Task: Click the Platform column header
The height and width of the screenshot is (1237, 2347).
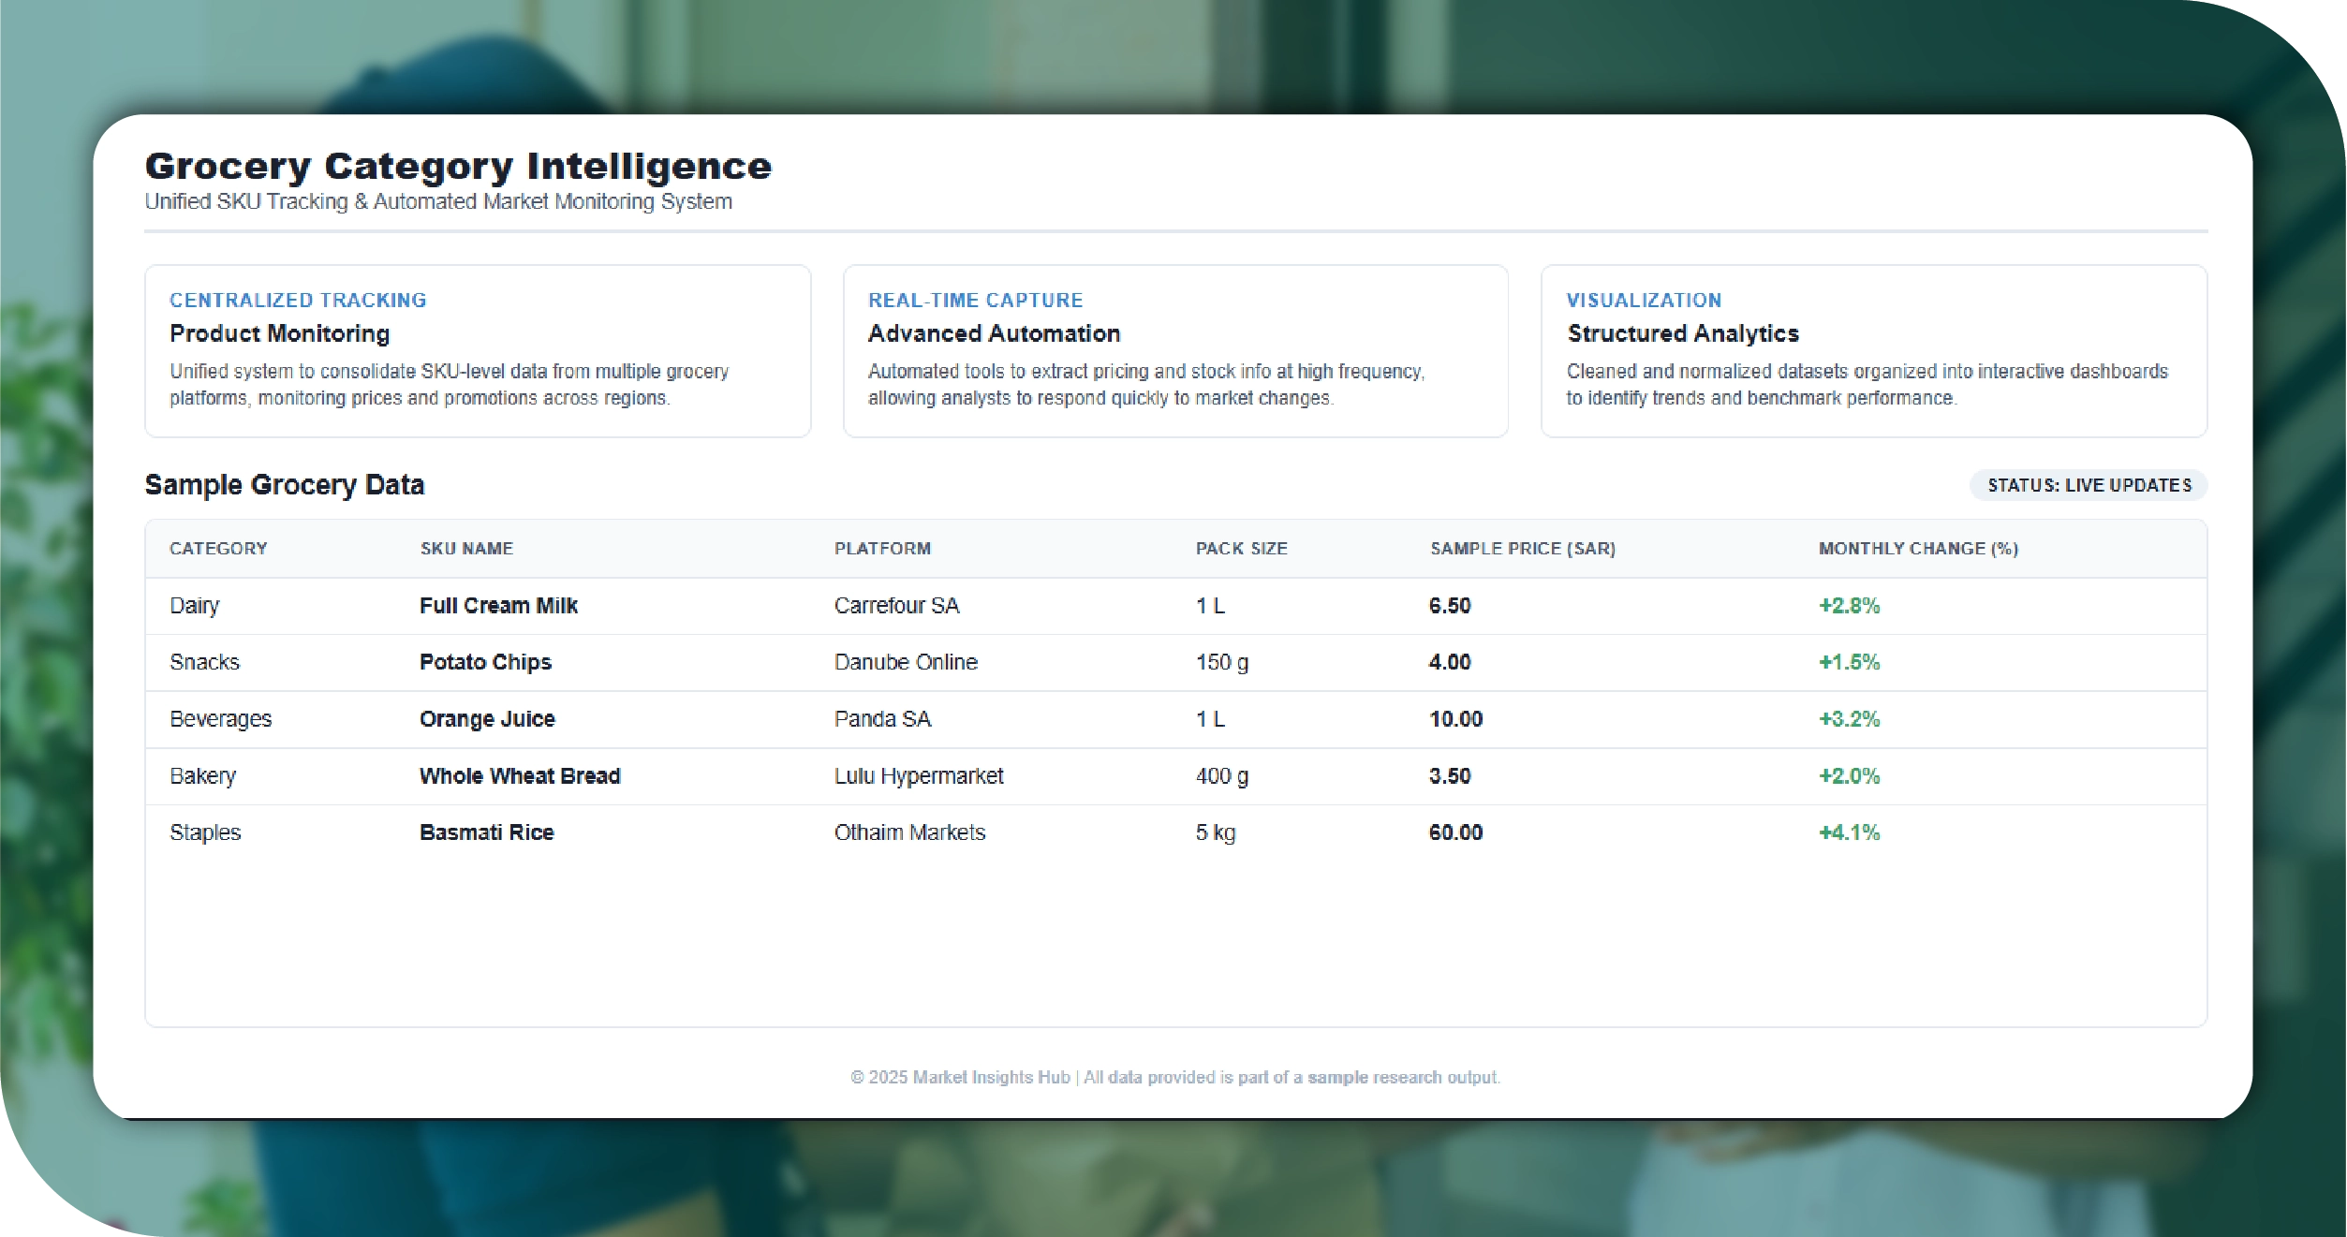Action: click(x=882, y=549)
